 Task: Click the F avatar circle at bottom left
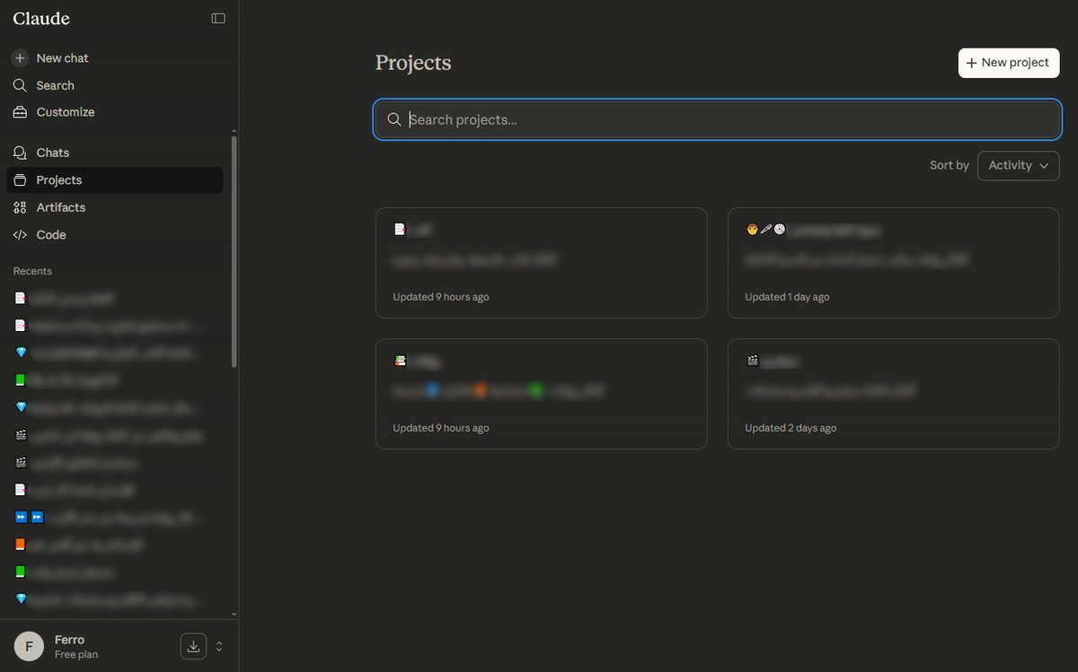(29, 646)
